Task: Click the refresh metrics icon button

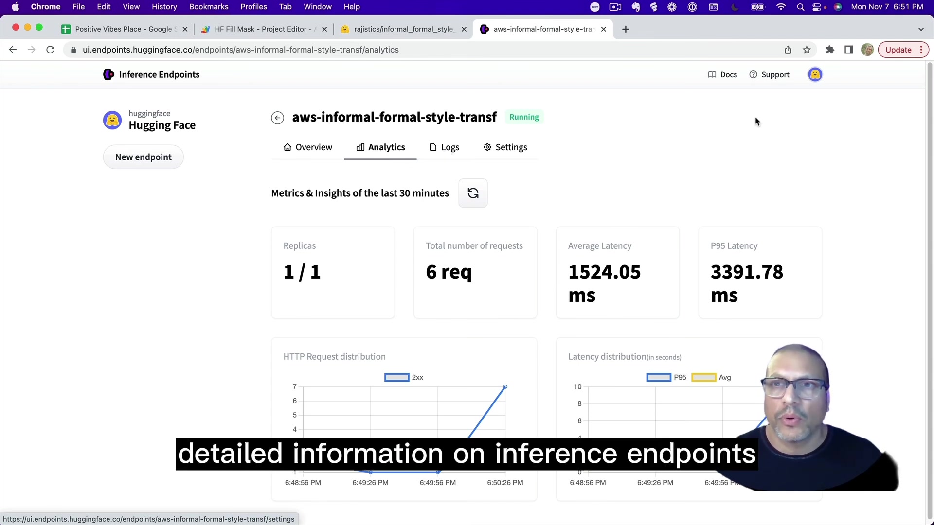Action: [473, 193]
